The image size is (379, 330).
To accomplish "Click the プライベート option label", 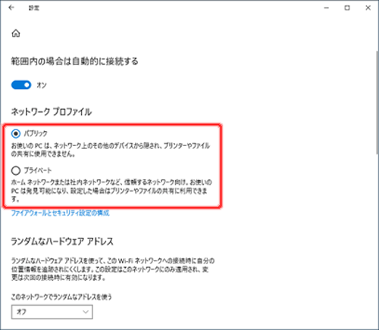I will coord(38,170).
